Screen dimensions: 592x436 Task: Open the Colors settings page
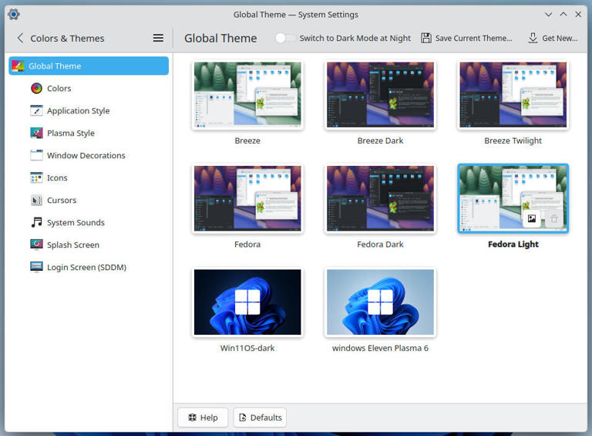pos(89,88)
